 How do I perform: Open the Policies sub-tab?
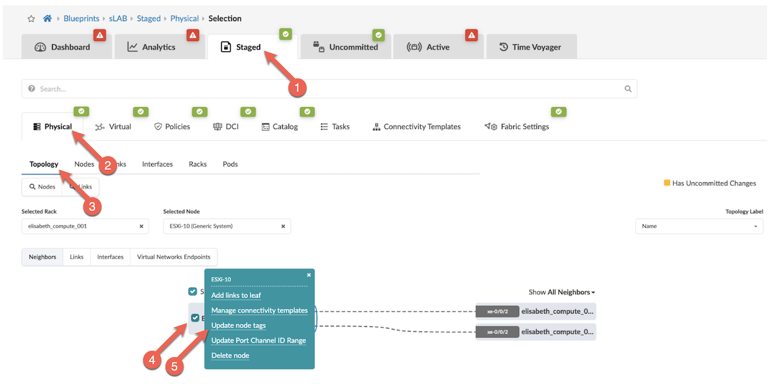click(x=172, y=126)
